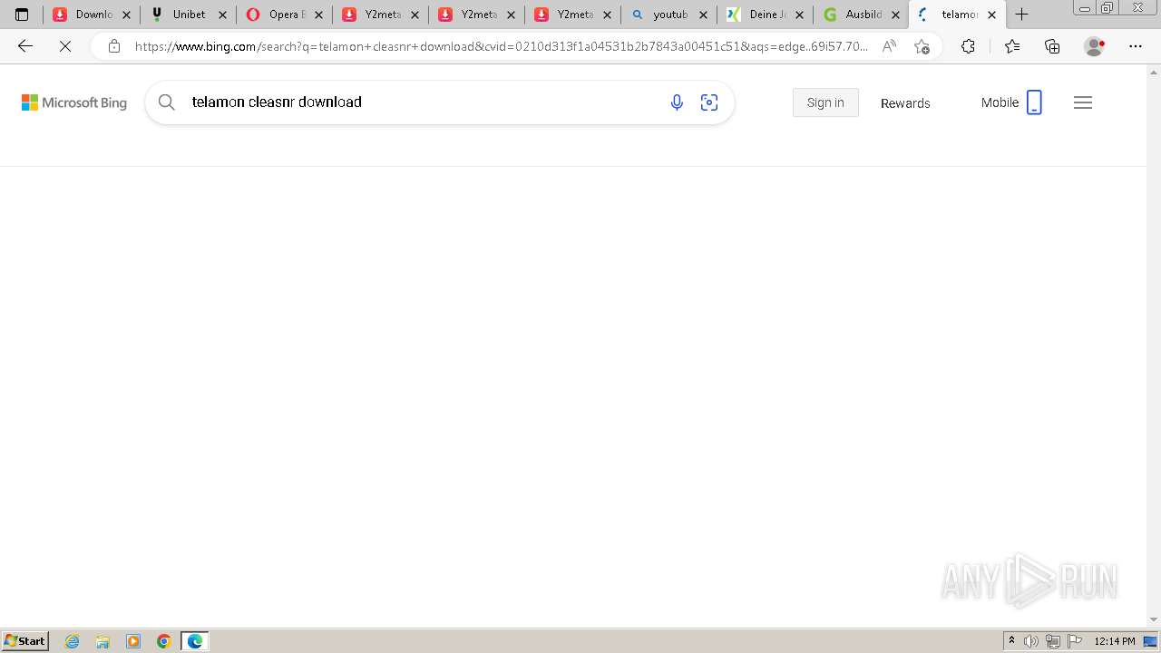Add this page to favorites

click(922, 46)
